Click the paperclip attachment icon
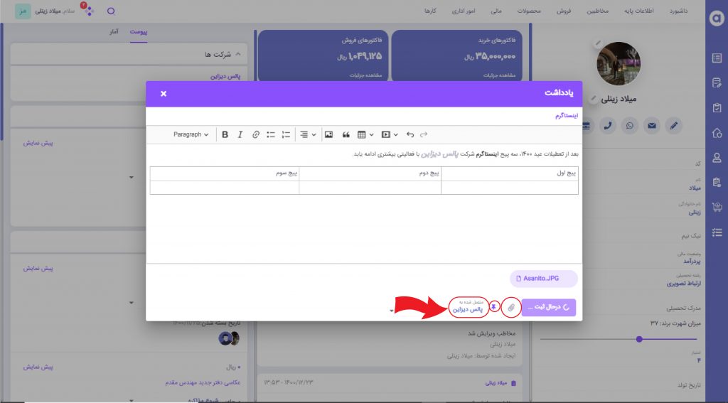The width and height of the screenshot is (728, 403). 510,307
